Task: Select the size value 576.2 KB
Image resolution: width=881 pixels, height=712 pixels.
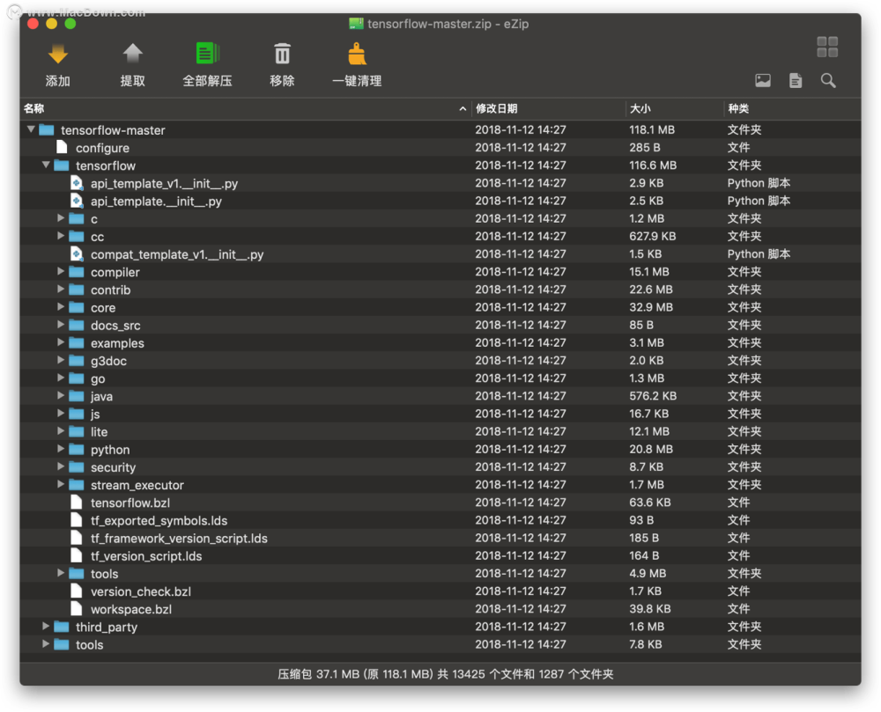Action: [x=653, y=396]
